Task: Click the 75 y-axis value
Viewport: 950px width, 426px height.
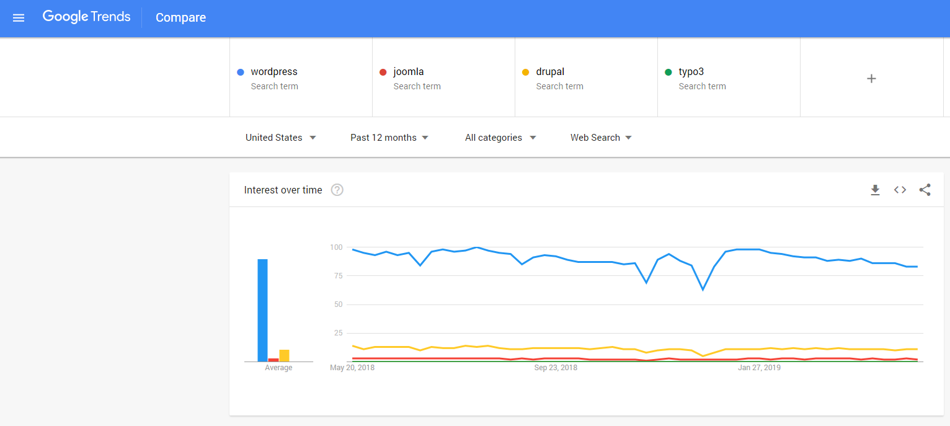Action: [338, 276]
